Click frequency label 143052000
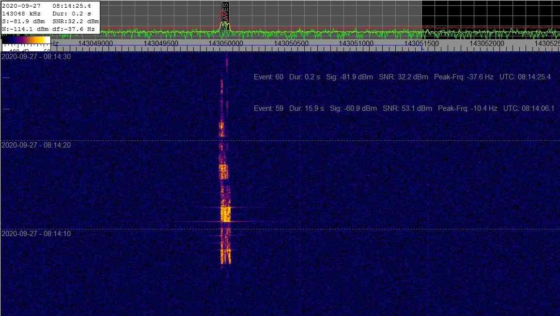This screenshot has height=316, width=560. (x=487, y=43)
